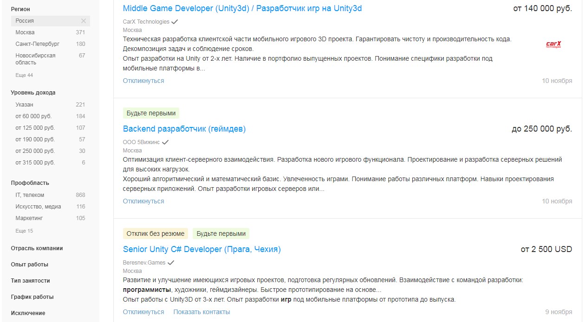Click Откликнуться under Backend разработчик vacancy
586x322 pixels.
(x=143, y=201)
